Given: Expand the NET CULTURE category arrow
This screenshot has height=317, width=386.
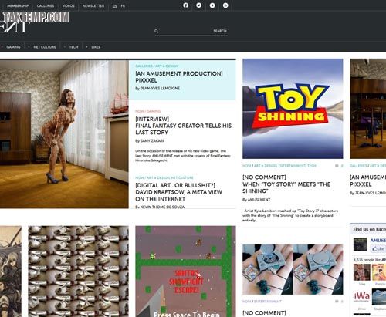Looking at the screenshot, I should pyautogui.click(x=29, y=47).
